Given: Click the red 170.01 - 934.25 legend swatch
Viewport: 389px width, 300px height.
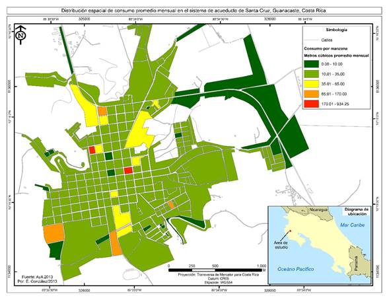Looking at the screenshot, I should click(311, 104).
